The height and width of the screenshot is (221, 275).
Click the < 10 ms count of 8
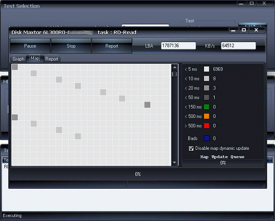(x=214, y=79)
